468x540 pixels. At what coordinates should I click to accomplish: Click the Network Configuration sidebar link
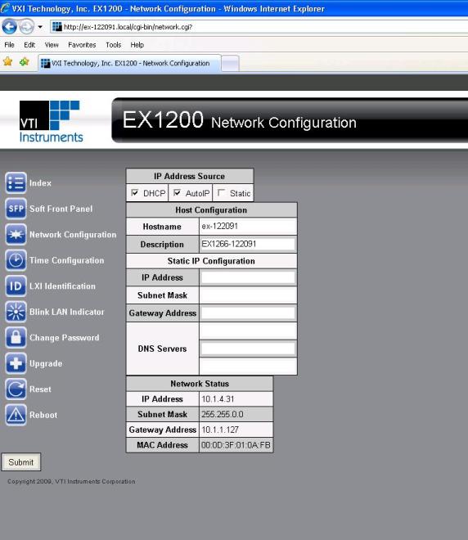(73, 235)
